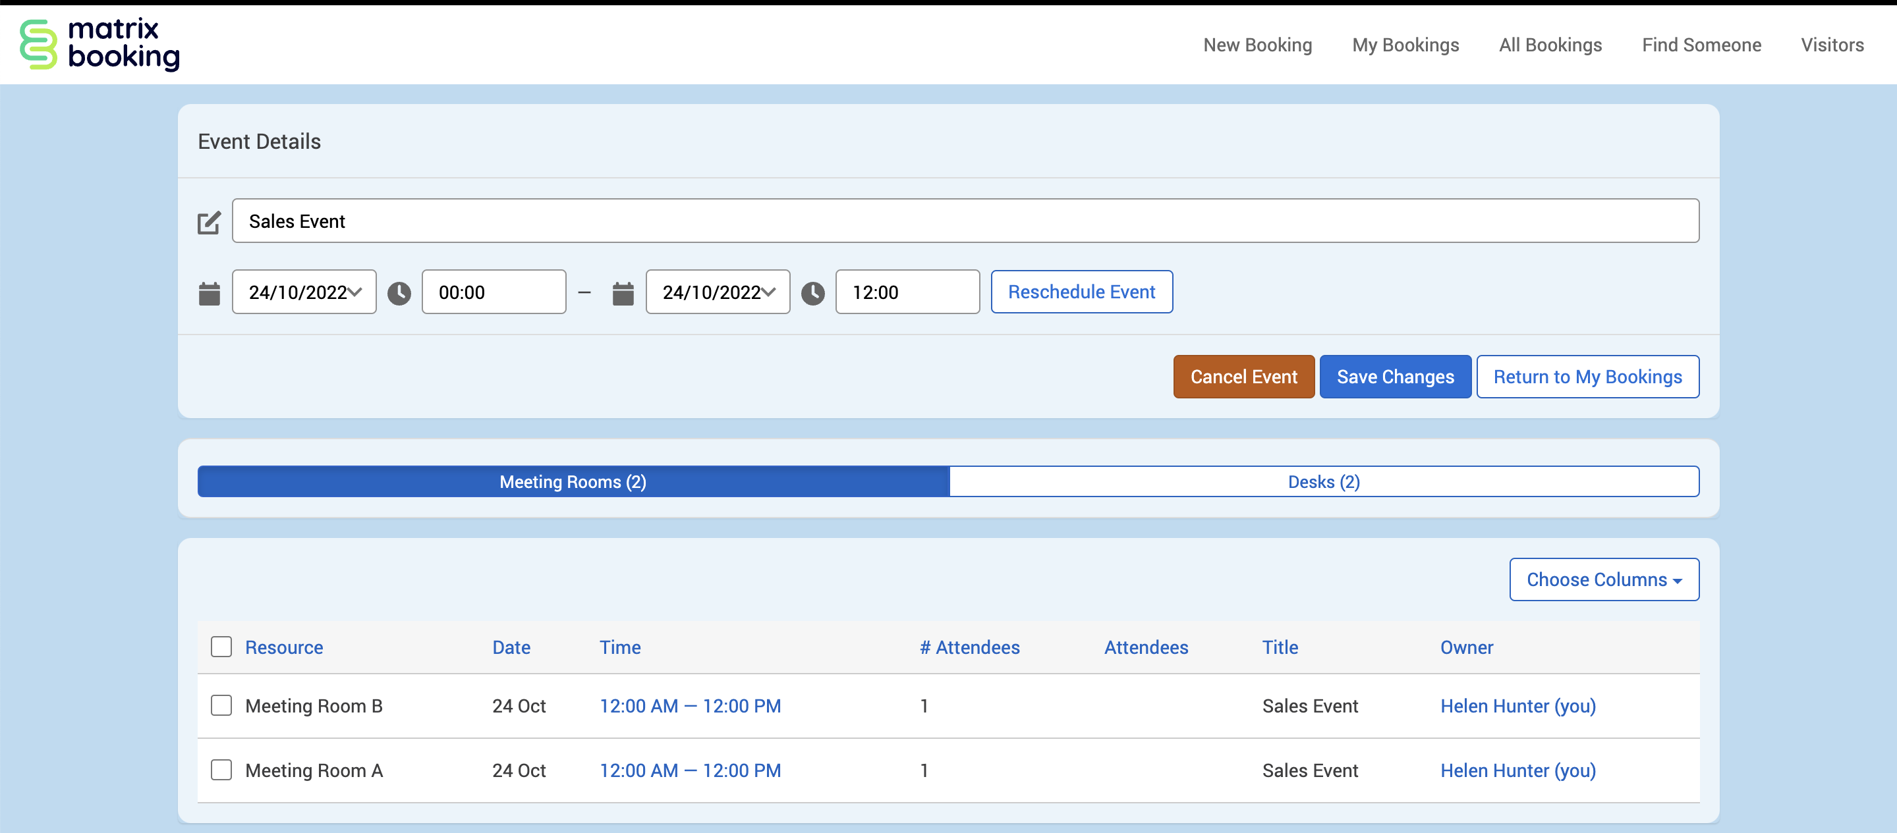
Task: Click the Sales Event title input field
Action: tap(965, 221)
